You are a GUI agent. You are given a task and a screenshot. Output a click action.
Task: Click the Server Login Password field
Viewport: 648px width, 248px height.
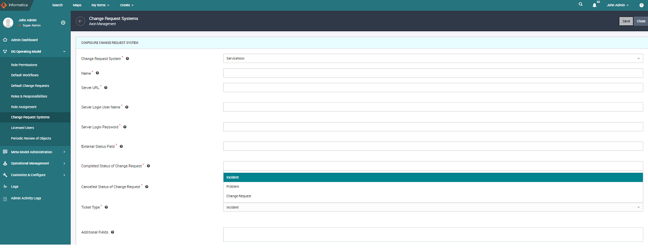433,126
